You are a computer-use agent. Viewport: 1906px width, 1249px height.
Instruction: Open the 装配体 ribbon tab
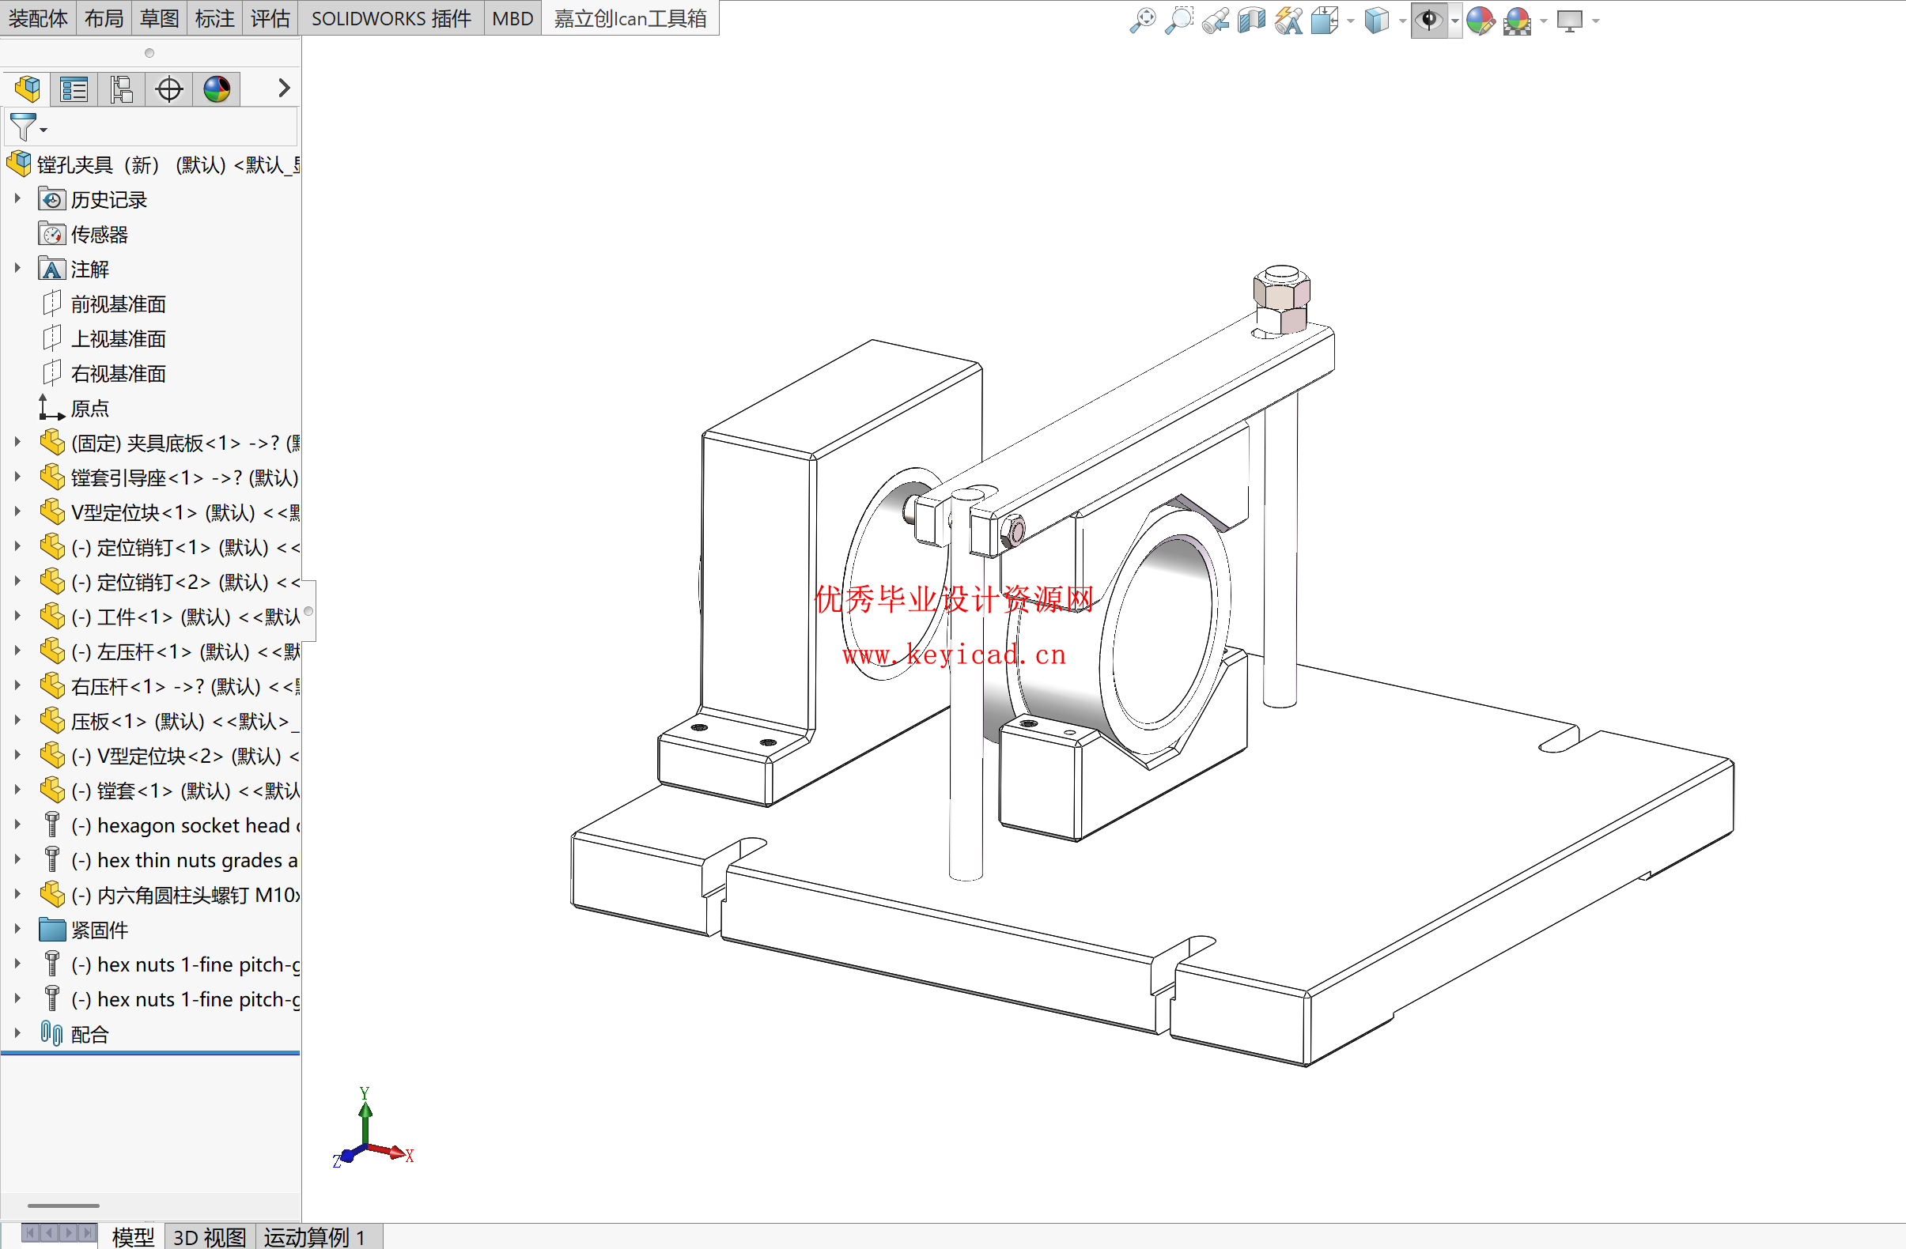click(38, 17)
